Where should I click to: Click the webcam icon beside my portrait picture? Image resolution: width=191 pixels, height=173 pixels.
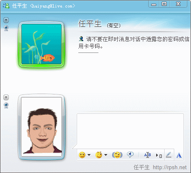(6, 105)
